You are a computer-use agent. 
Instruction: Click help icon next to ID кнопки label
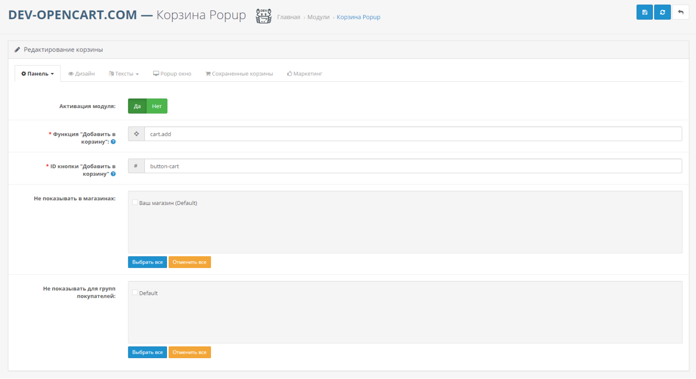coord(113,174)
